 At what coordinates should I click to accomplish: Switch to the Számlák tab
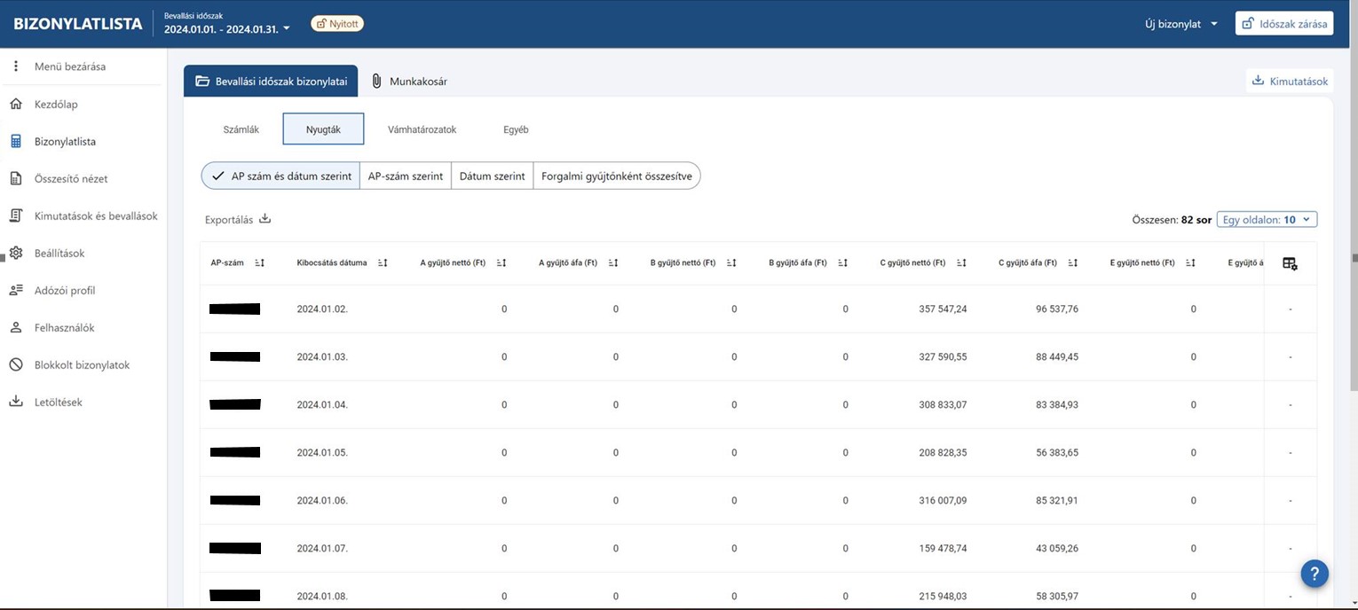point(241,129)
